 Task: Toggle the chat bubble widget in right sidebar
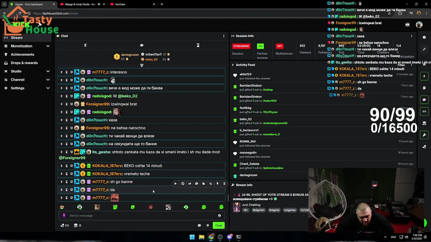tap(424, 100)
